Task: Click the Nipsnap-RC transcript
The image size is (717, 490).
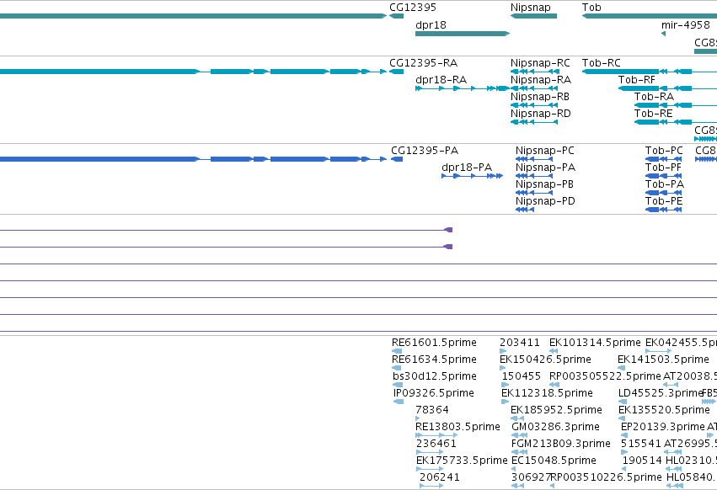Action: [540, 62]
